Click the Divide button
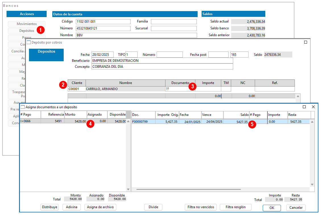This screenshot has height=215, width=321. (x=153, y=207)
